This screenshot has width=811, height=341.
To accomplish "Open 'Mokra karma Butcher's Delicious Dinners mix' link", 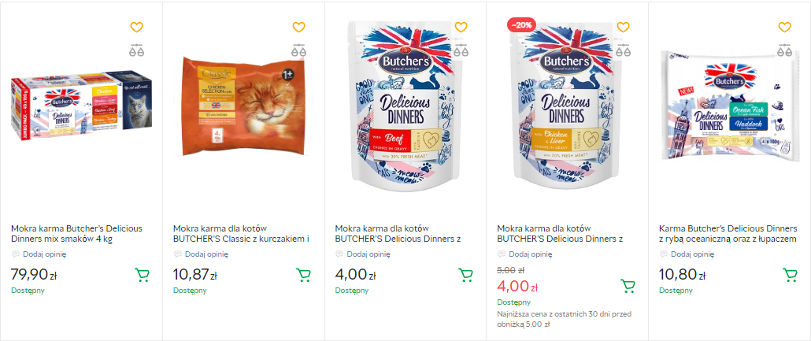I will (x=77, y=233).
